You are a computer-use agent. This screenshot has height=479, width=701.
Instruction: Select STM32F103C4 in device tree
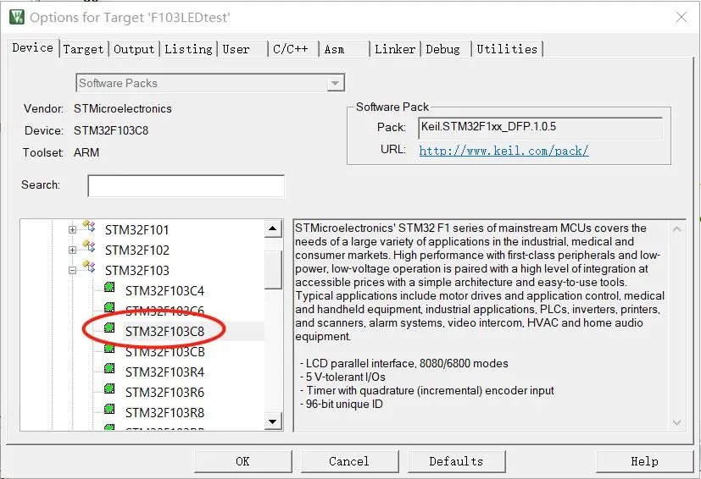(x=164, y=291)
